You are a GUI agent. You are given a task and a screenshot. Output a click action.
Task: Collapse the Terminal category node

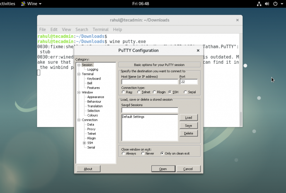click(79, 74)
